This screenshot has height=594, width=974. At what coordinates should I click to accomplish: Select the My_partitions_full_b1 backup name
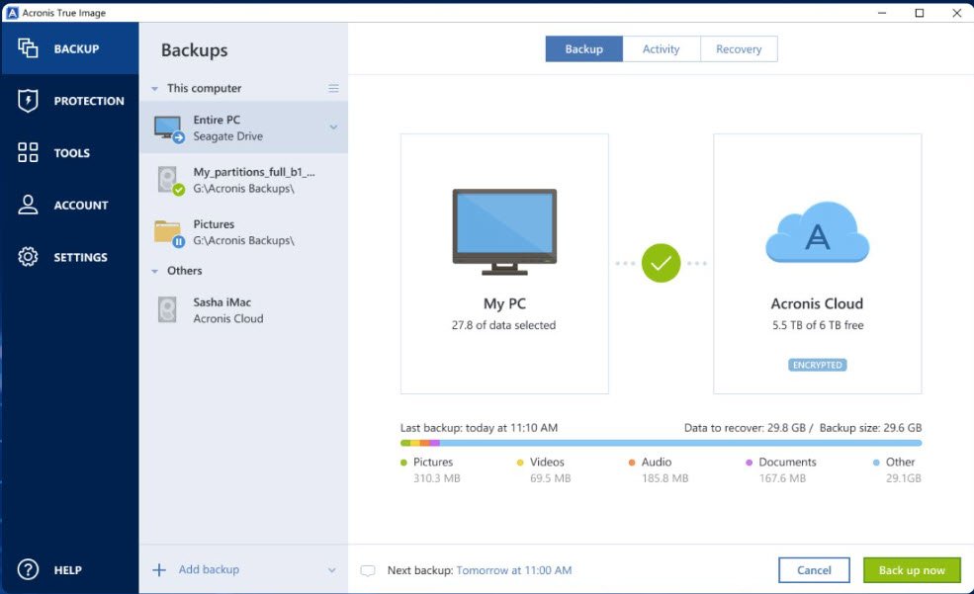254,172
